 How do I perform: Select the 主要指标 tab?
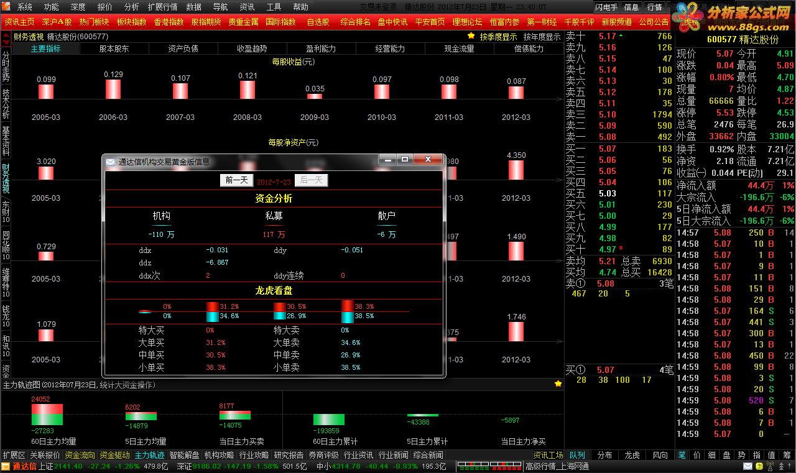click(x=45, y=48)
